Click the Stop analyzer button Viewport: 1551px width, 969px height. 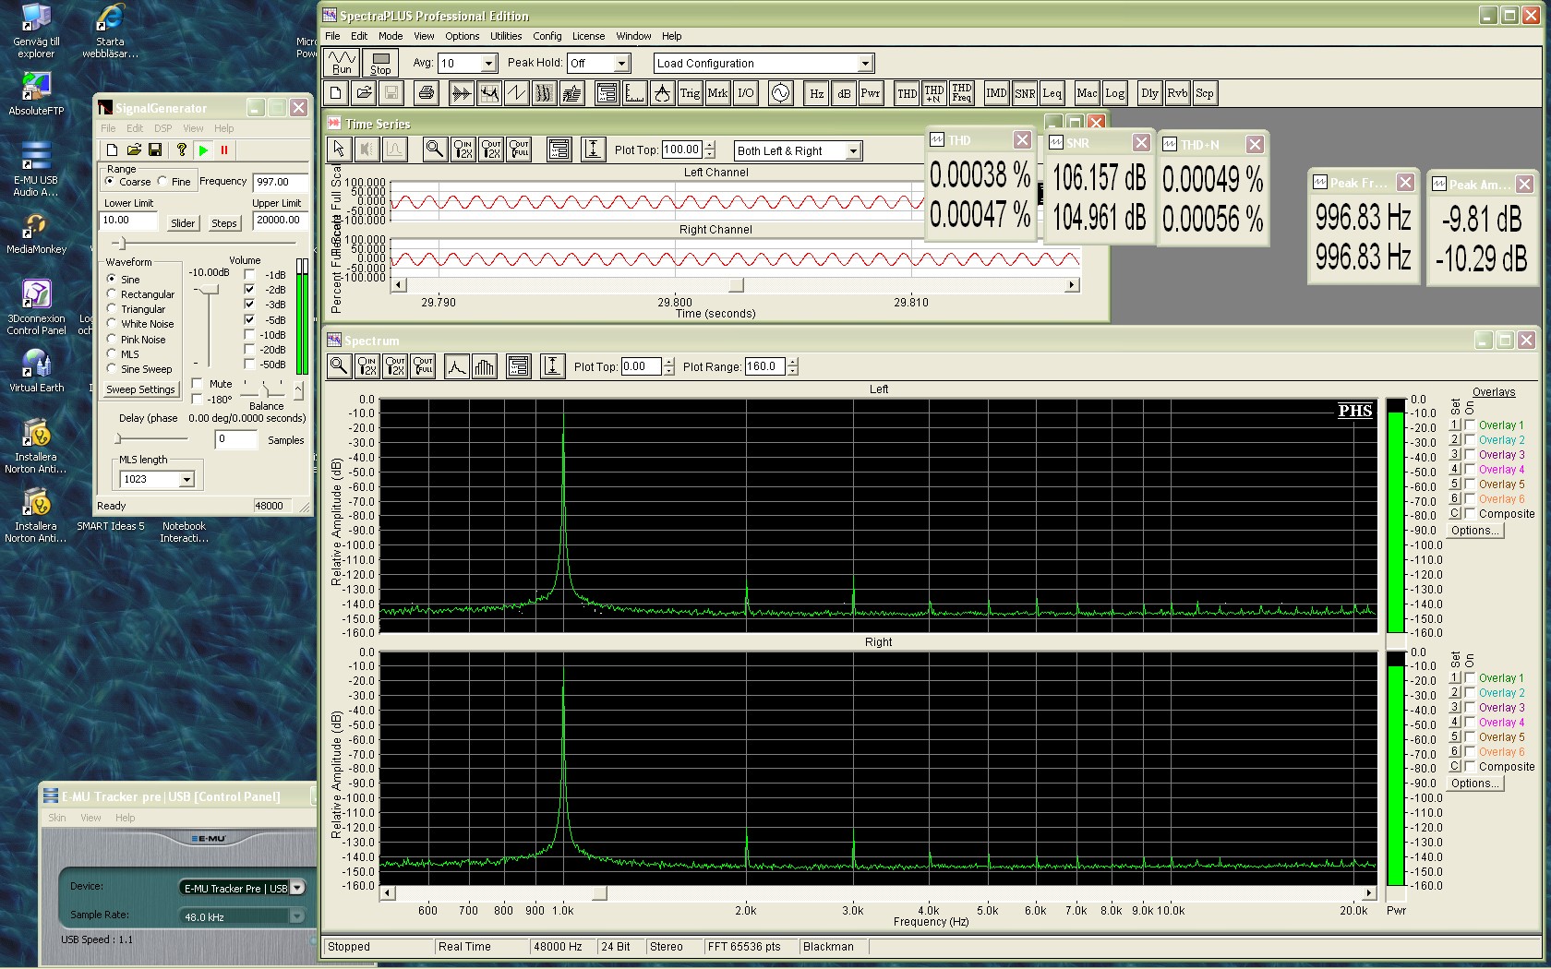pos(380,63)
